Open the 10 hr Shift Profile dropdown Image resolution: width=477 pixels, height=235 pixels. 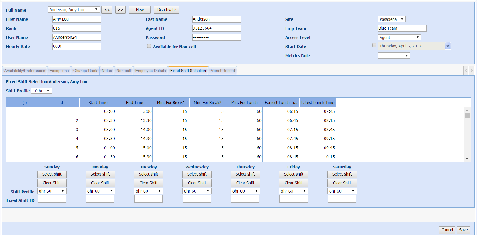click(41, 91)
